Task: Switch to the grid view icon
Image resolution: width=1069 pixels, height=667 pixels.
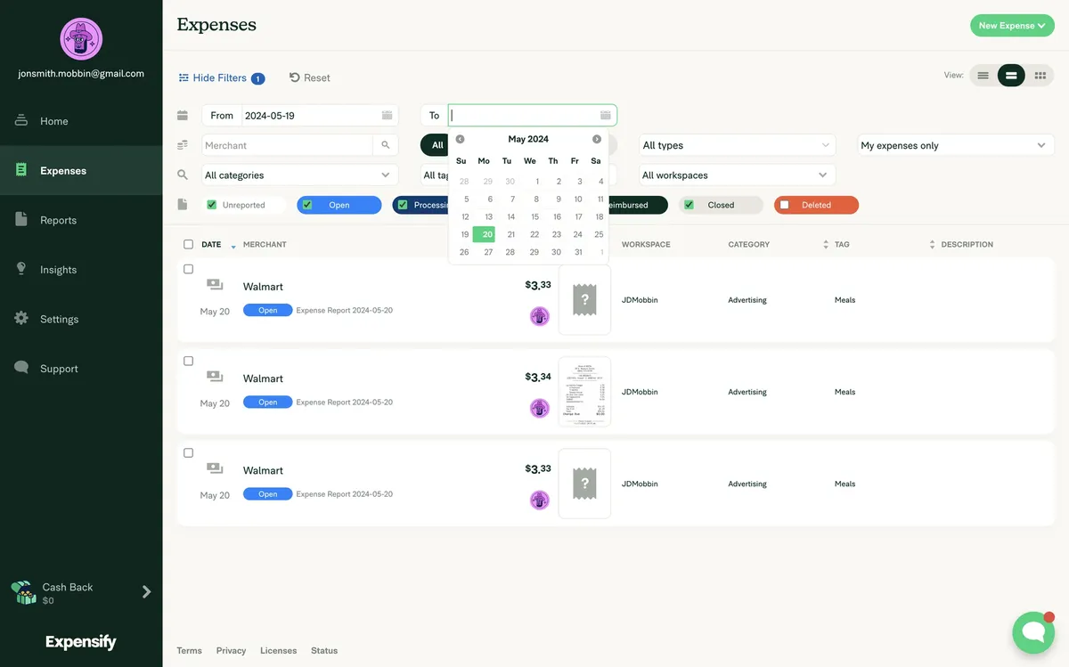Action: 1040,76
